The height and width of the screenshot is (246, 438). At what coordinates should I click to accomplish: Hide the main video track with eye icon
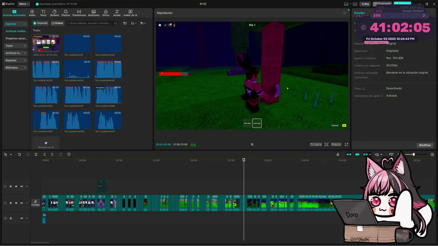pos(16,203)
